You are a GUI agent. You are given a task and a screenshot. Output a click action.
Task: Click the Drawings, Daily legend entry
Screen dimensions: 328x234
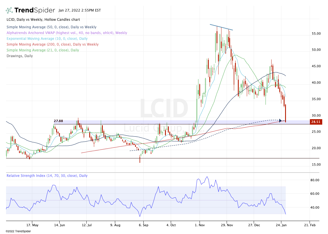[x=20, y=56]
